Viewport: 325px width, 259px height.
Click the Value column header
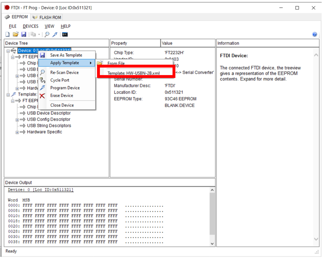point(188,43)
